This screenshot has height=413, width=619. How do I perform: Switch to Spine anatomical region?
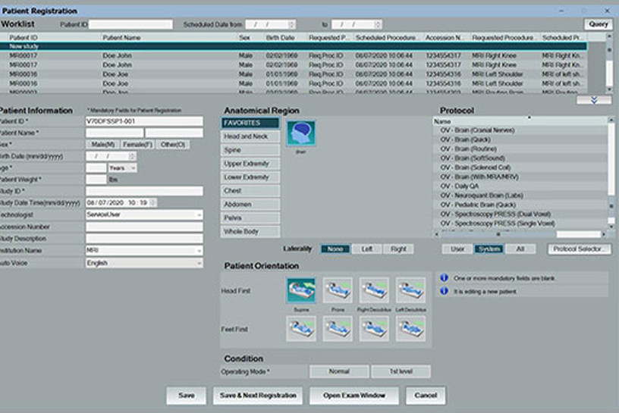(250, 149)
